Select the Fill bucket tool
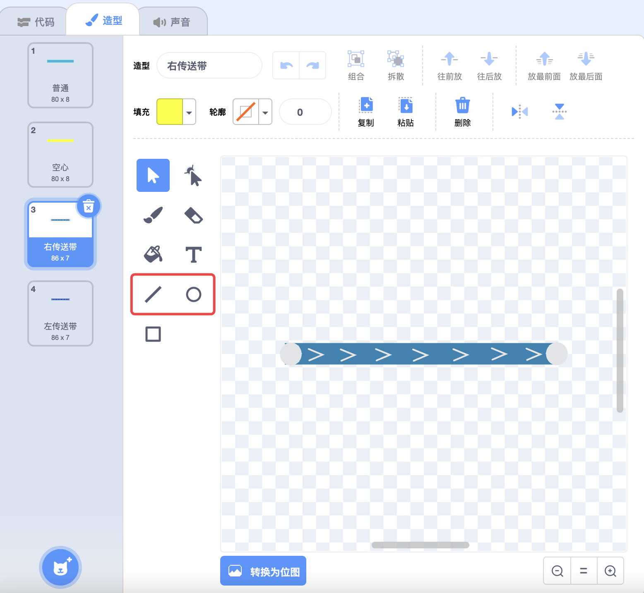This screenshot has width=644, height=593. point(153,255)
